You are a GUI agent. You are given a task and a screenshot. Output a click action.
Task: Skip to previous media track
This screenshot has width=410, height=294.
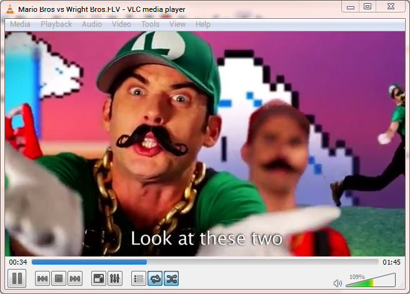[42, 278]
